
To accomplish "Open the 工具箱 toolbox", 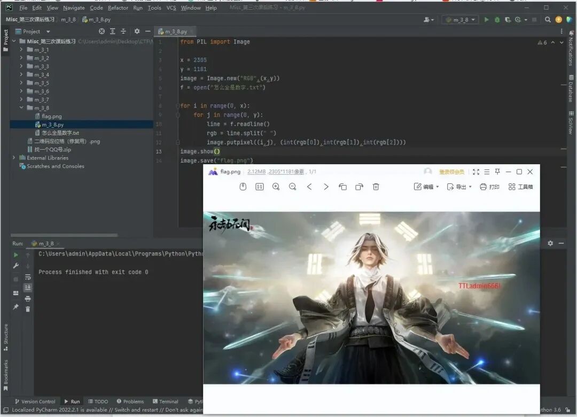I will pos(520,187).
